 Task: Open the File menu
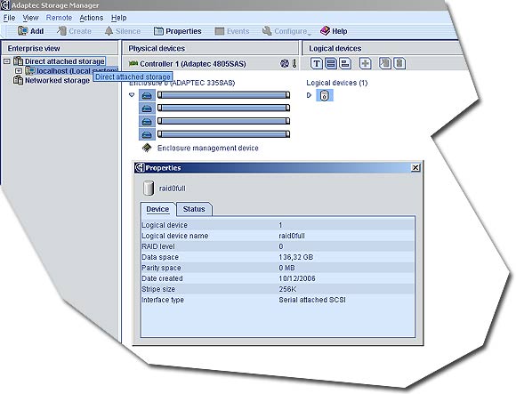tap(9, 18)
